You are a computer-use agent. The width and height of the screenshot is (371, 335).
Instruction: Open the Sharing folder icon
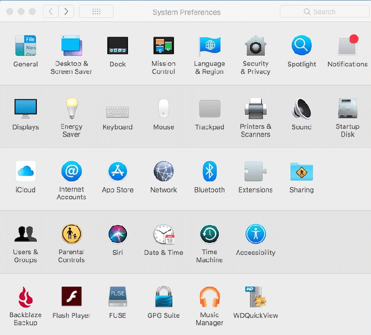coord(301,172)
